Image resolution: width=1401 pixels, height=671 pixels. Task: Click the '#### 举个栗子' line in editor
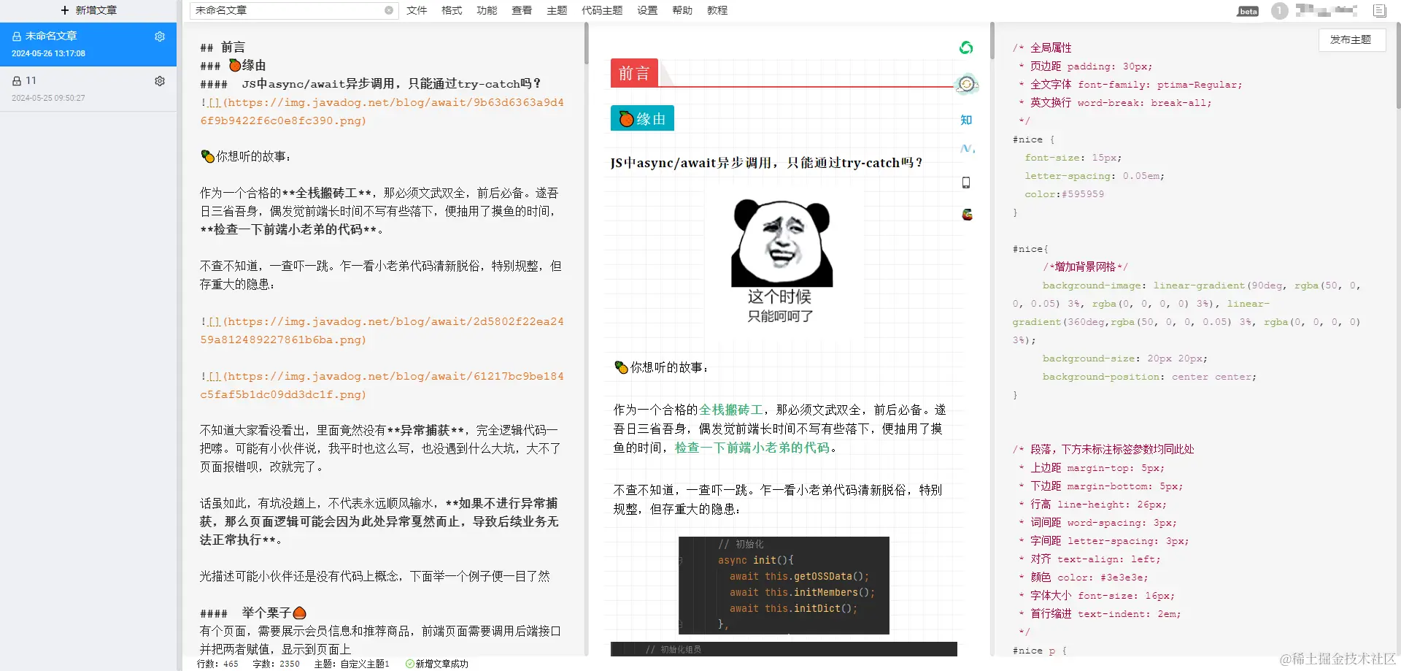pyautogui.click(x=253, y=613)
